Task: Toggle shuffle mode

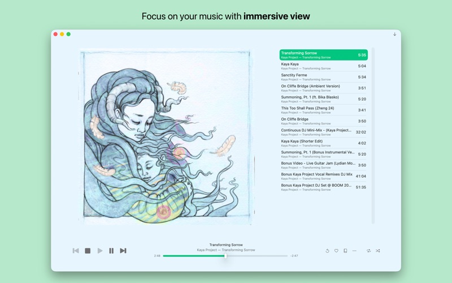Action: pos(377,251)
